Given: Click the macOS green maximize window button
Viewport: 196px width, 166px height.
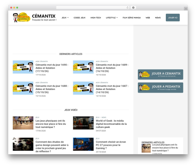Looking at the screenshot, I should (17, 8).
